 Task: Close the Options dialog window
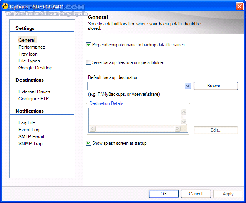[239, 7]
